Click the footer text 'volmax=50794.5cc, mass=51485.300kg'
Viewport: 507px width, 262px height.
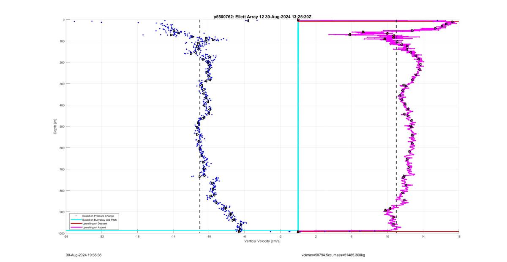point(333,255)
